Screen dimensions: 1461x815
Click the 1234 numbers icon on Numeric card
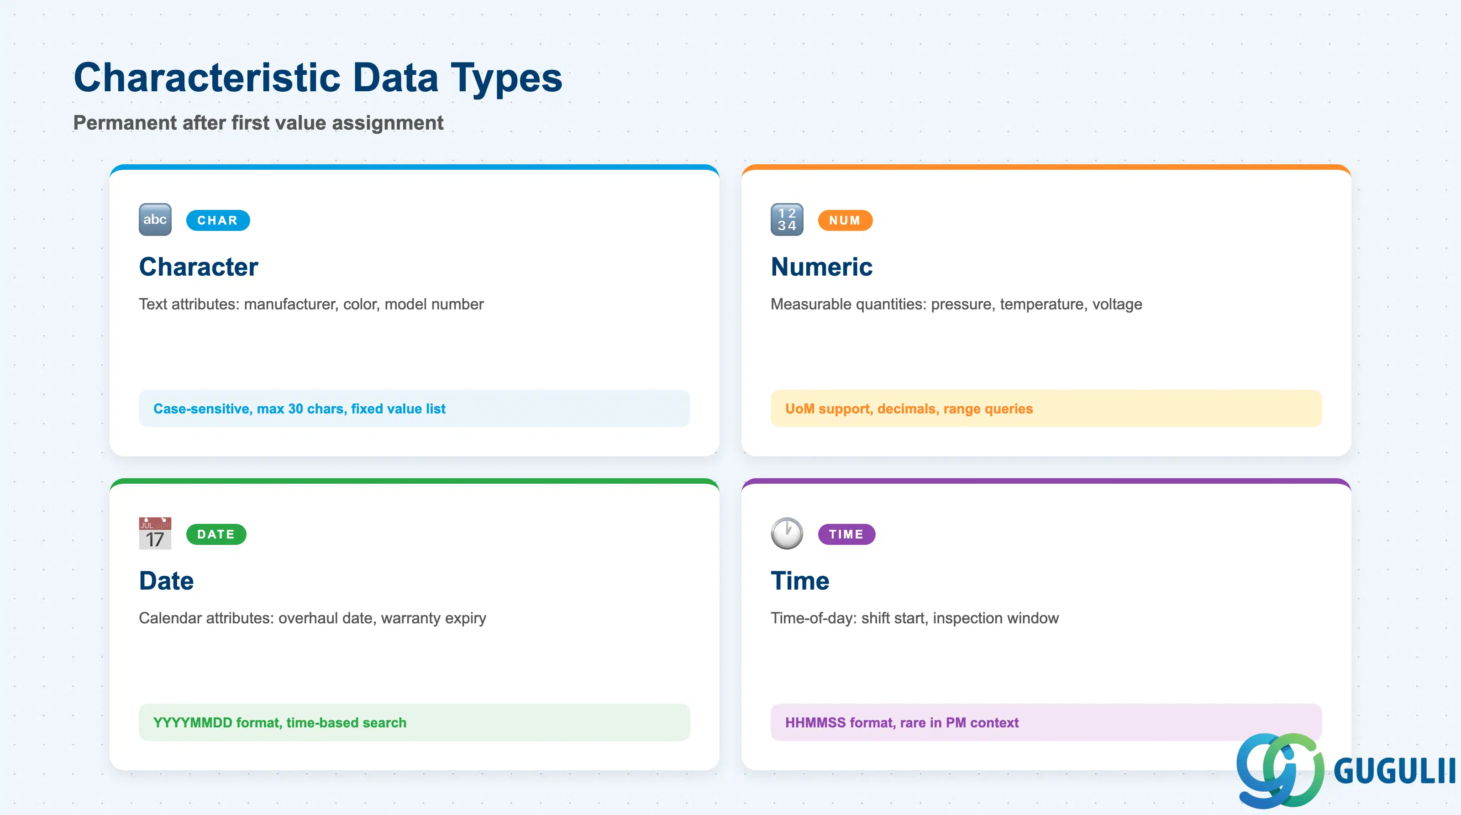pos(787,219)
